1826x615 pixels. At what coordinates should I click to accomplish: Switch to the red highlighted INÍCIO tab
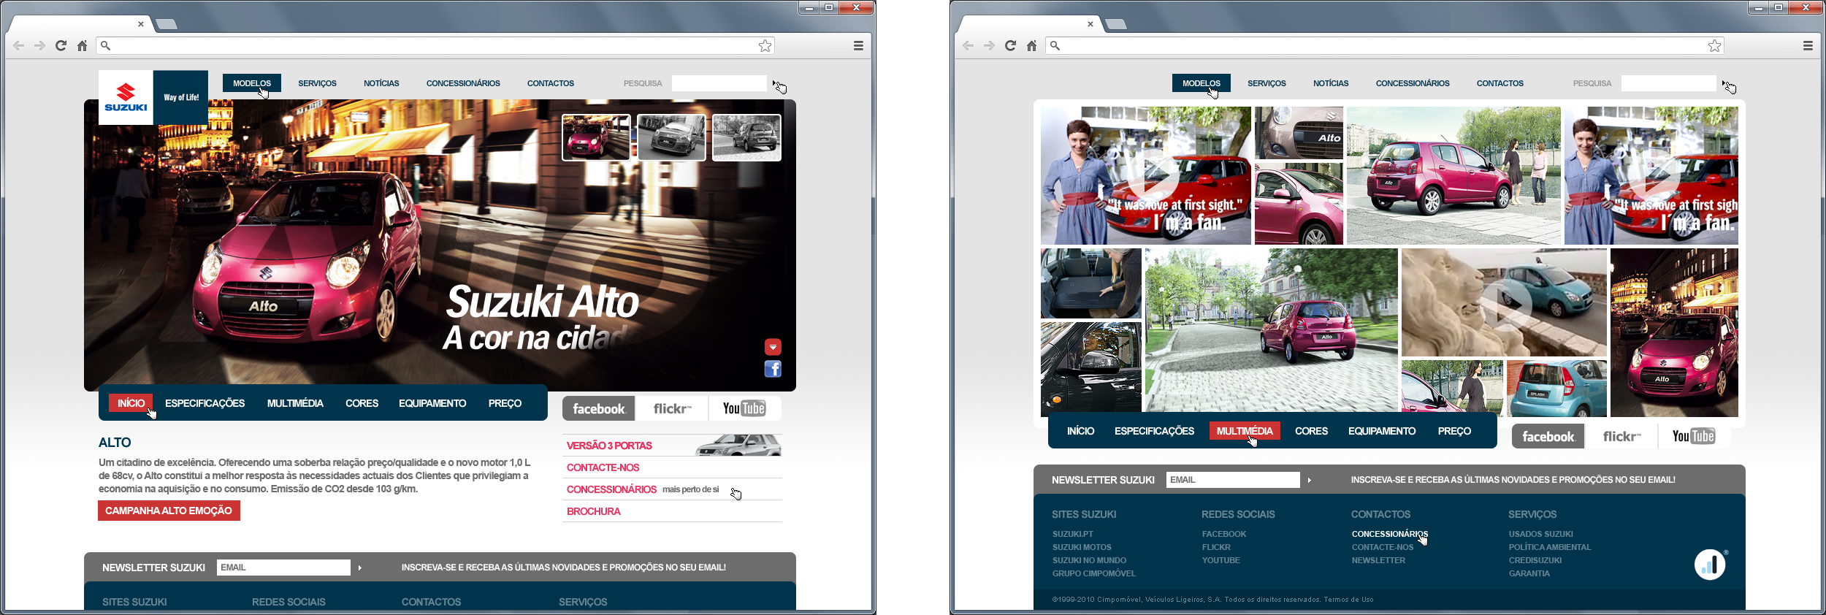tap(131, 403)
